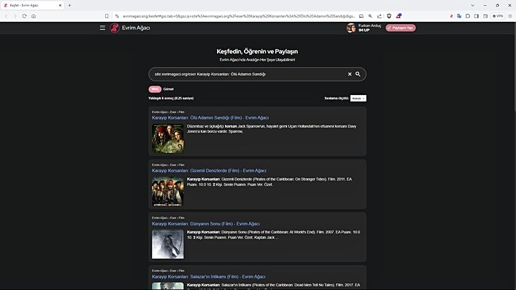The image size is (516, 290).
Task: Clear the search box with X icon
Action: click(350, 74)
